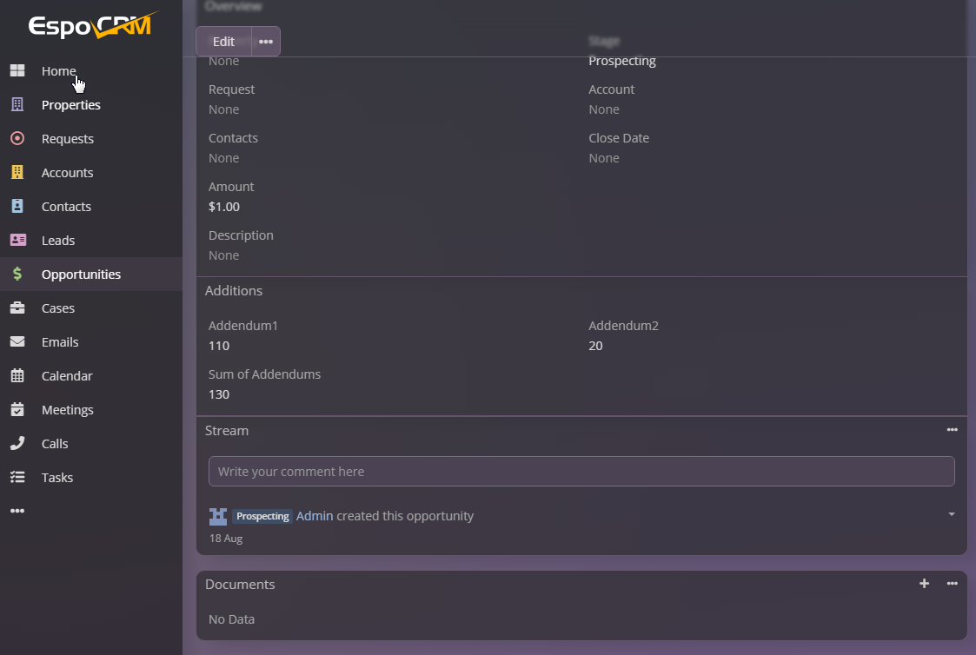Click the Prospecting badge in stream
Viewport: 976px width, 655px height.
tap(262, 516)
